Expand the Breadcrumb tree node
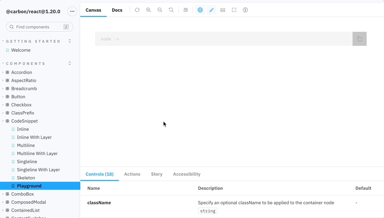 3,89
